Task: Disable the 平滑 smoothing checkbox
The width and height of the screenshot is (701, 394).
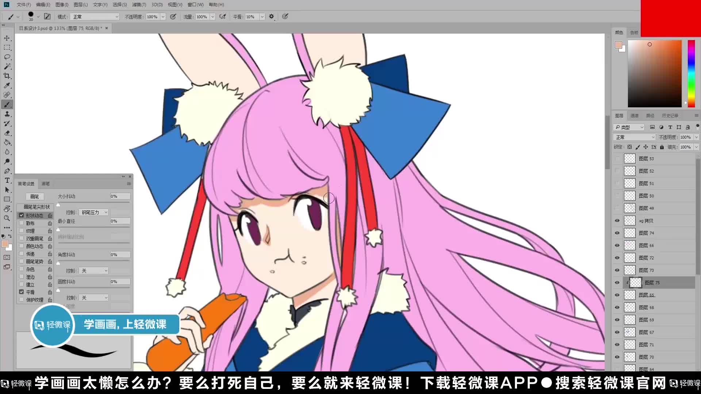Action: pyautogui.click(x=22, y=292)
